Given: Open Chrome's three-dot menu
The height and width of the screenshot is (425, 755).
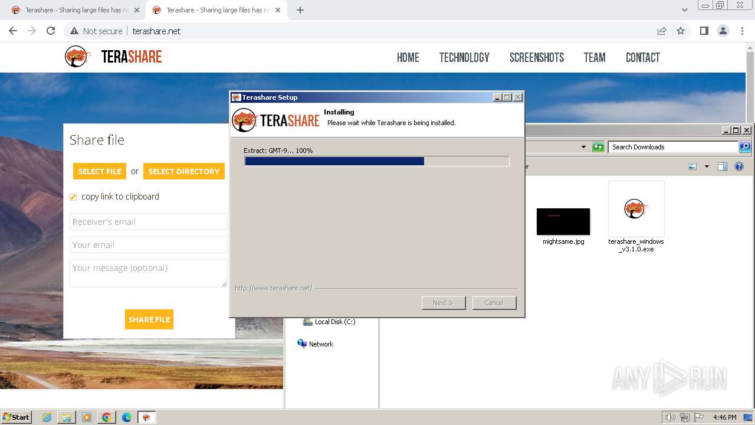Looking at the screenshot, I should pyautogui.click(x=742, y=31).
